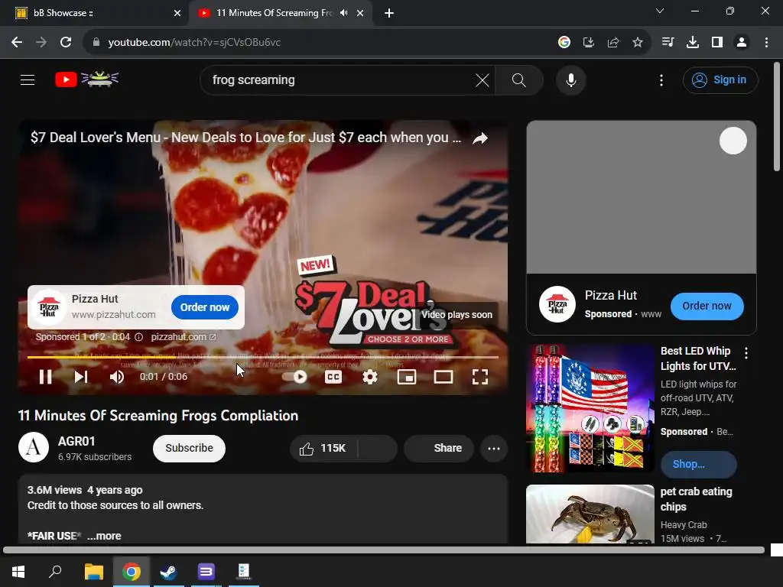Viewport: 783px width, 587px height.
Task: Open AGR01 channel name
Action: click(x=76, y=441)
